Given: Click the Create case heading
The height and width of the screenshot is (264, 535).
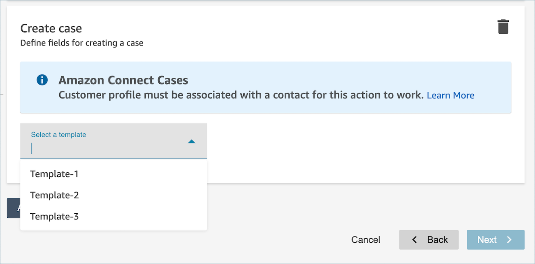Looking at the screenshot, I should (x=51, y=29).
